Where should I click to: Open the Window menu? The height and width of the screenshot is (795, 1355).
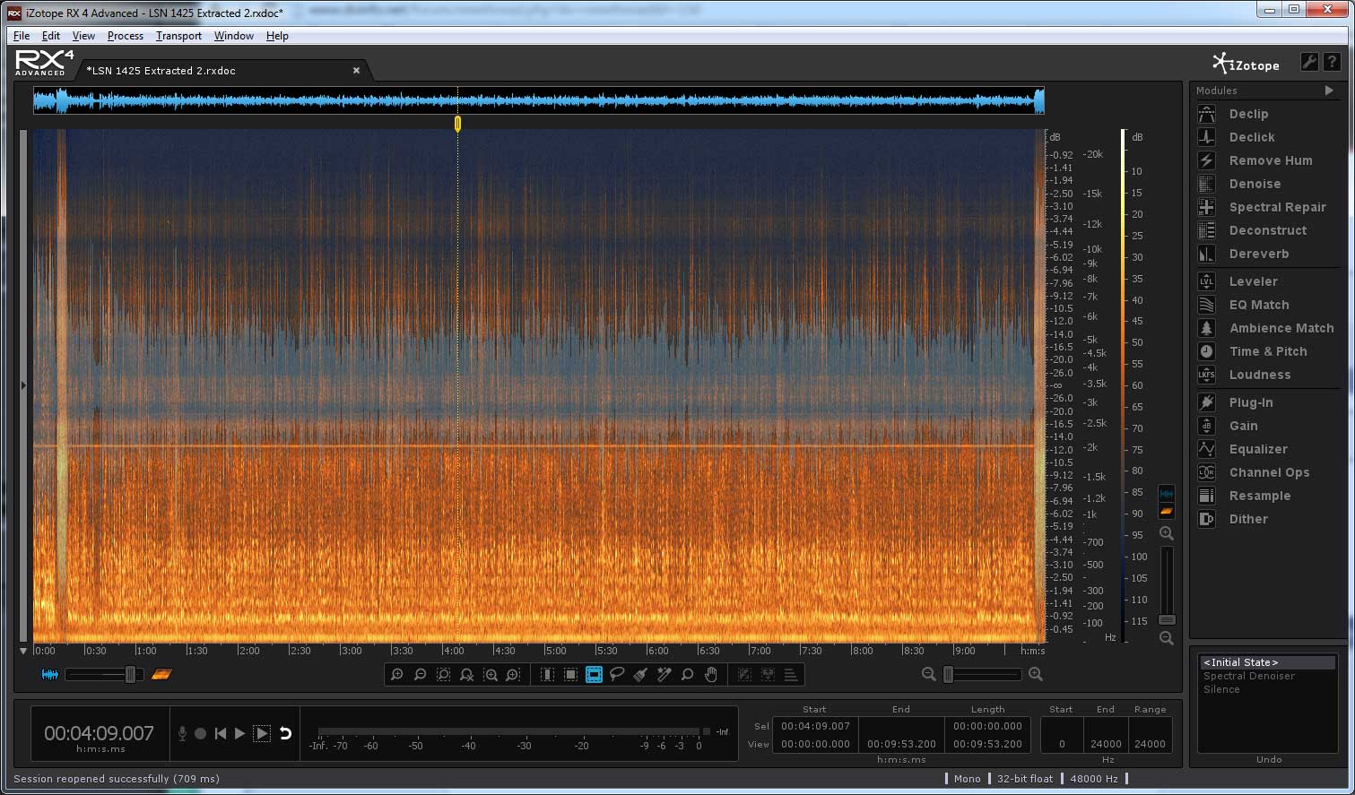click(x=233, y=36)
